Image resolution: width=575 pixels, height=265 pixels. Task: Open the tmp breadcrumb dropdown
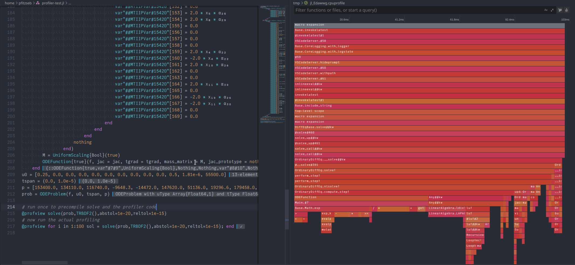point(296,3)
